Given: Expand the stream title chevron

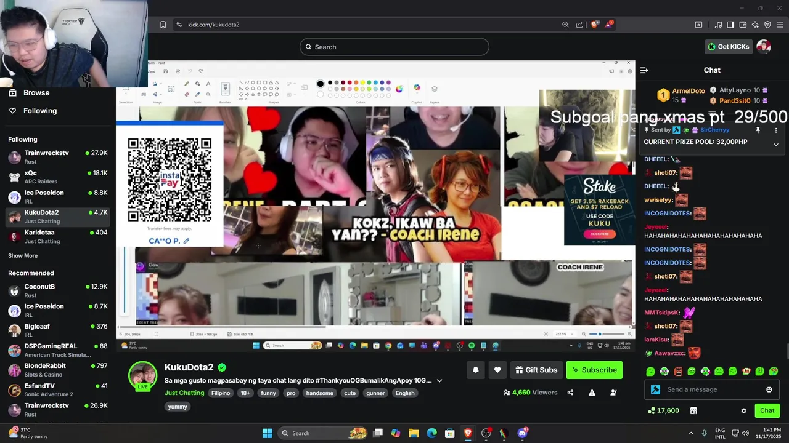Looking at the screenshot, I should click(439, 381).
